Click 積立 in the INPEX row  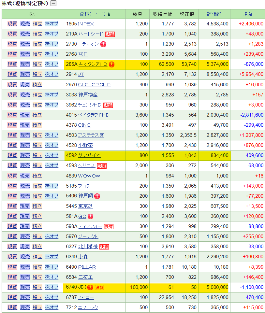[37, 24]
